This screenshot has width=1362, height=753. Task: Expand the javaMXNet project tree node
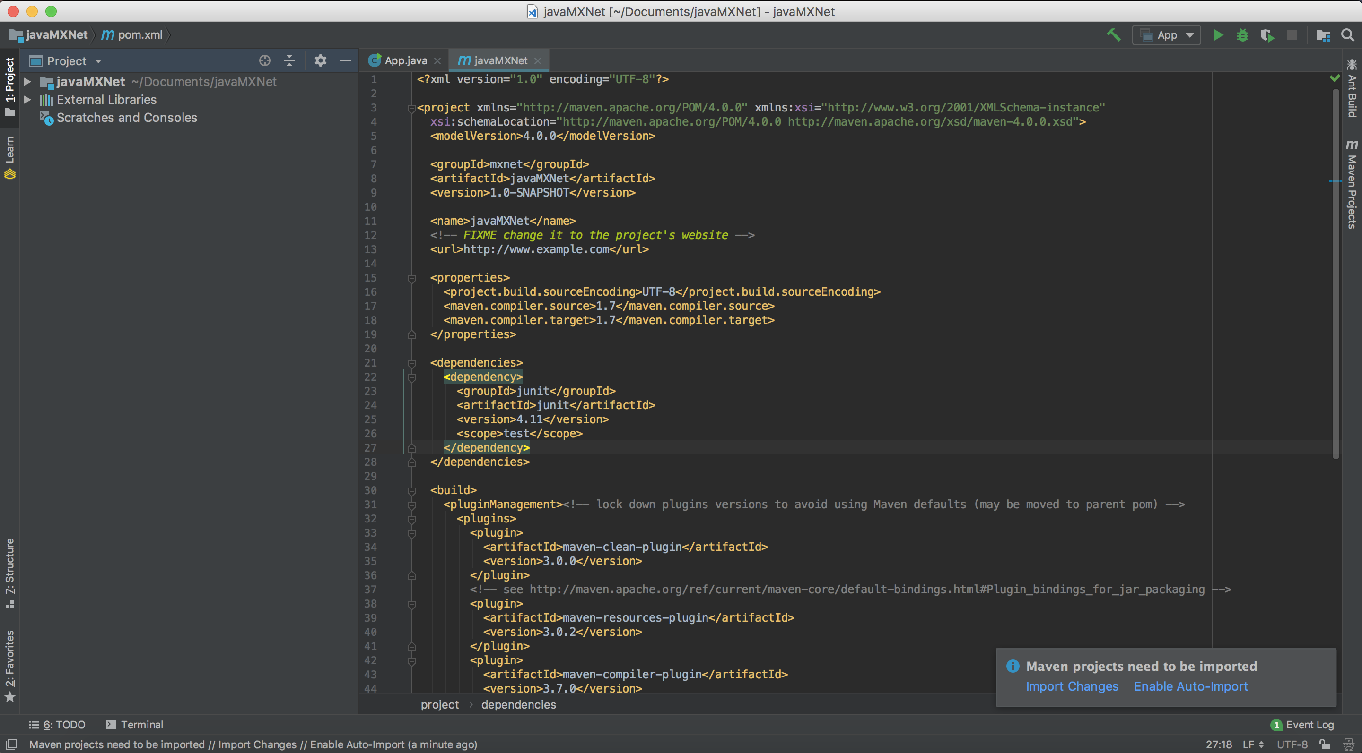pyautogui.click(x=27, y=82)
